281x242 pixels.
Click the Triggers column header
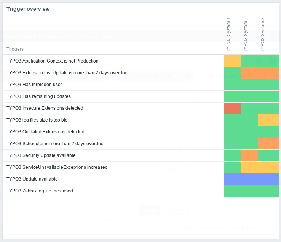pyautogui.click(x=15, y=49)
